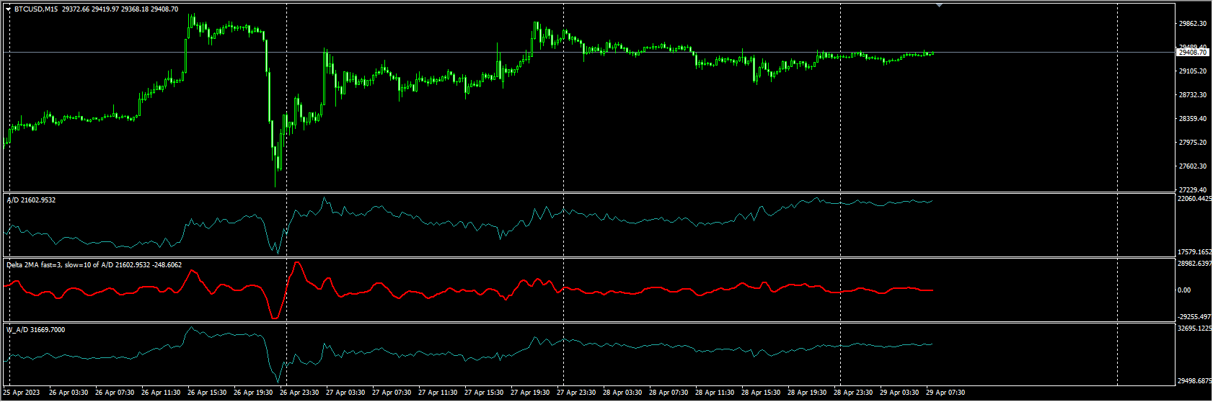Click the 27602.30 price axis label
The image size is (1213, 402).
coord(1193,166)
